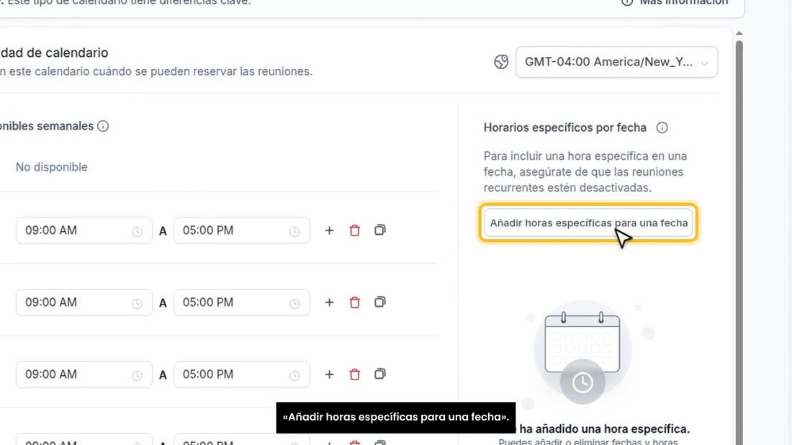This screenshot has width=792, height=445.
Task: Click the copy icon in the third time row
Action: pos(380,374)
